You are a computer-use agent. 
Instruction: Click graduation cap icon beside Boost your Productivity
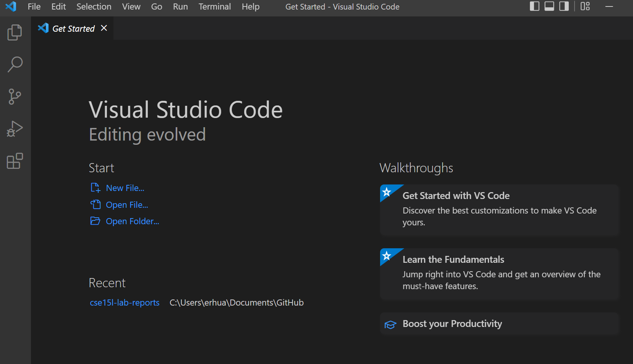[x=390, y=325]
